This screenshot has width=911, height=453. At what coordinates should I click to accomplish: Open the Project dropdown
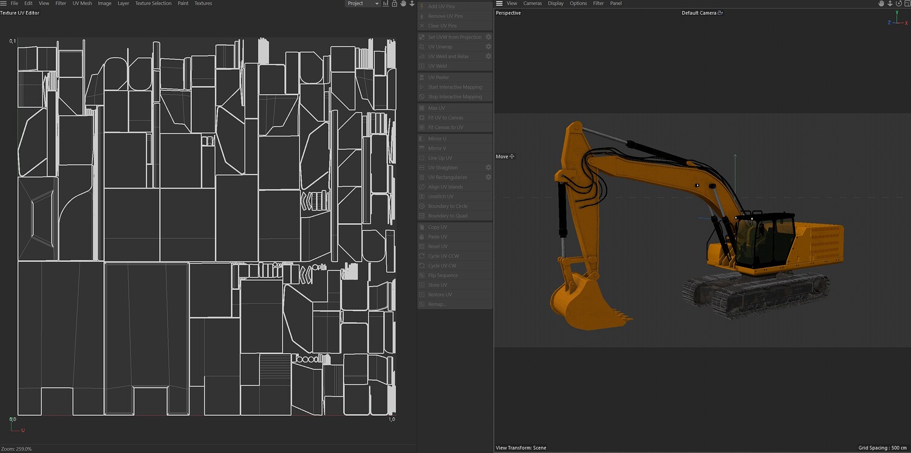pyautogui.click(x=363, y=4)
